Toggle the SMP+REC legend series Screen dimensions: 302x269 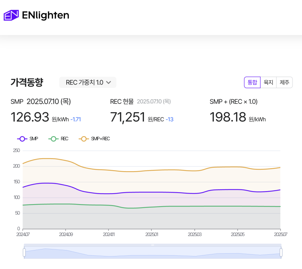(x=94, y=139)
